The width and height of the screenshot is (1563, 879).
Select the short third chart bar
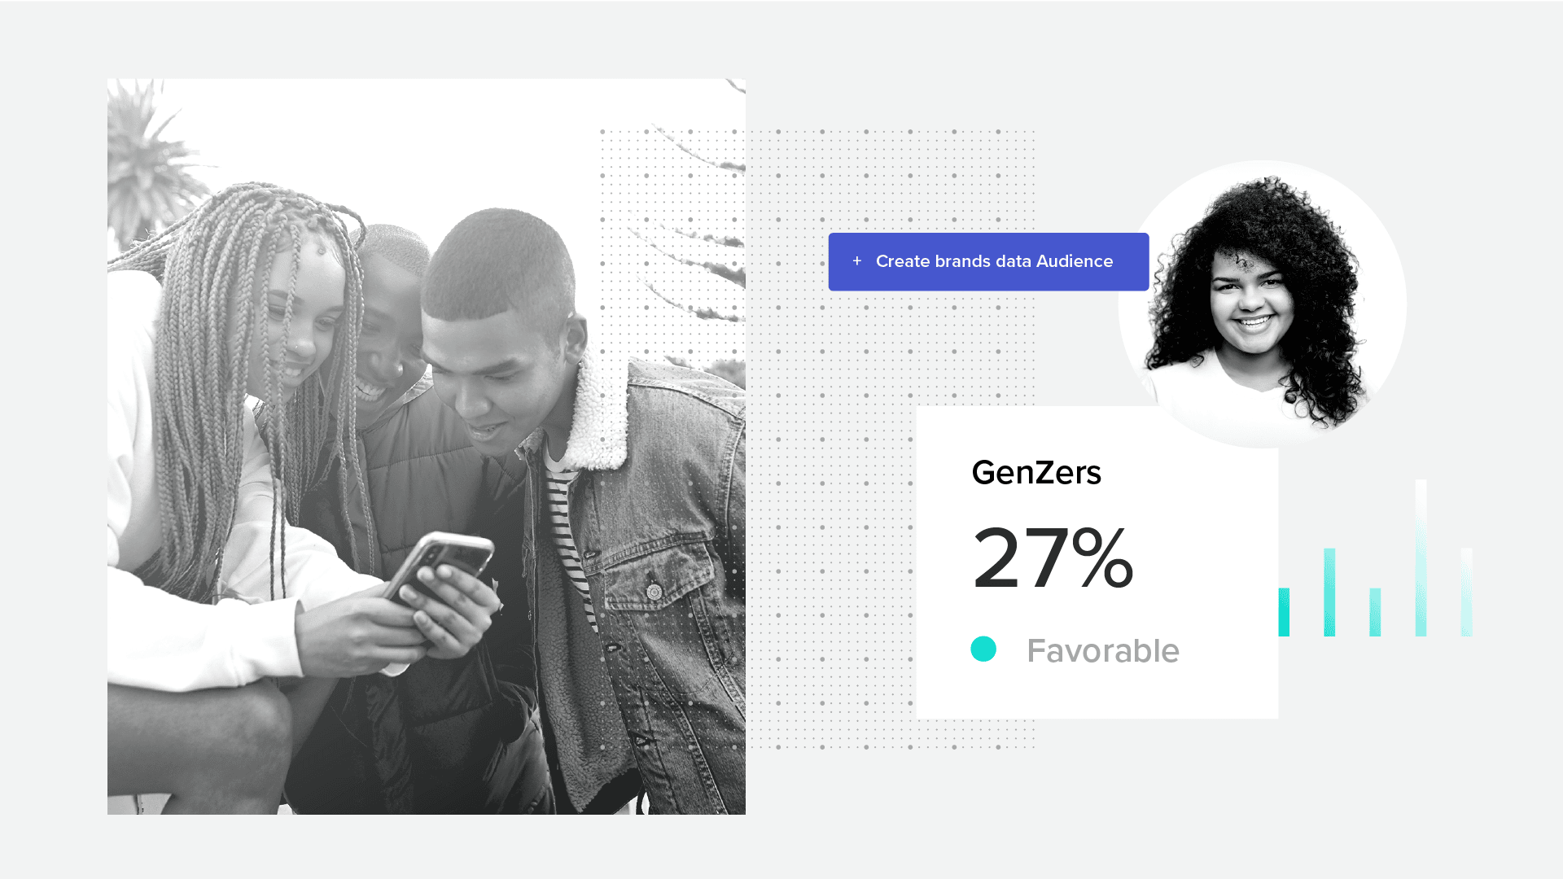click(x=1375, y=612)
